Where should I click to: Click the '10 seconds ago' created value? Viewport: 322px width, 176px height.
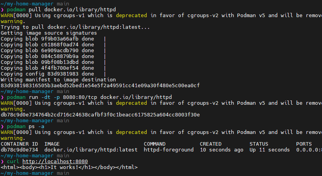(222, 150)
